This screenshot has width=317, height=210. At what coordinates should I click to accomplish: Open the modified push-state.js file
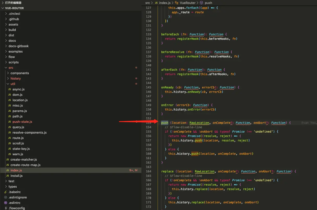[22, 122]
